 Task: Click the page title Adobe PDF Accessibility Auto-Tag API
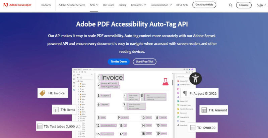(132, 24)
